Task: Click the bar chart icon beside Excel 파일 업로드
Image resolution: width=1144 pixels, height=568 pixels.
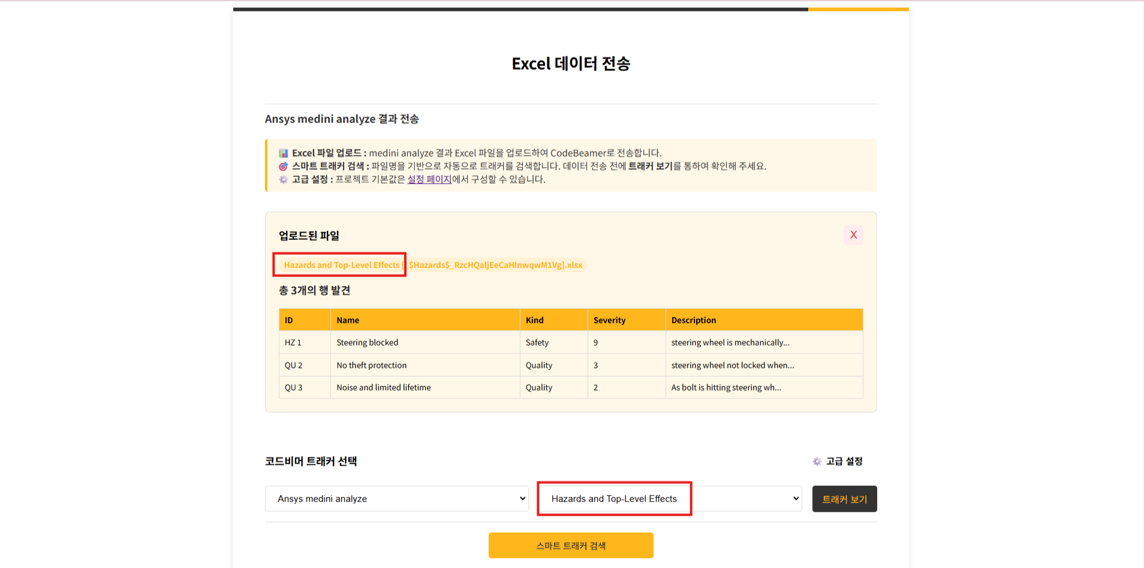Action: point(283,153)
